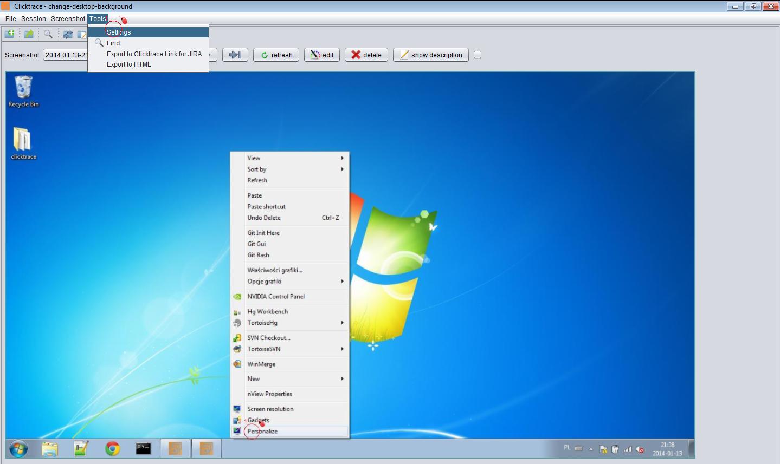Click Undo Delete in the captured context menu
Screen dimensions: 780x464
pos(289,218)
